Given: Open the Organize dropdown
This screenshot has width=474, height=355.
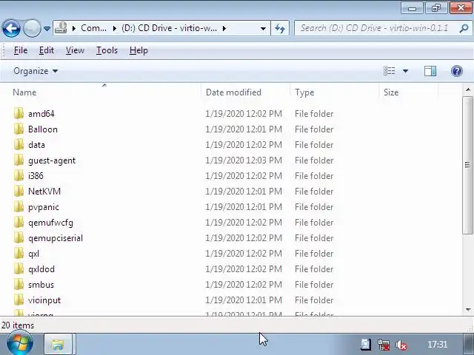Looking at the screenshot, I should pos(36,71).
